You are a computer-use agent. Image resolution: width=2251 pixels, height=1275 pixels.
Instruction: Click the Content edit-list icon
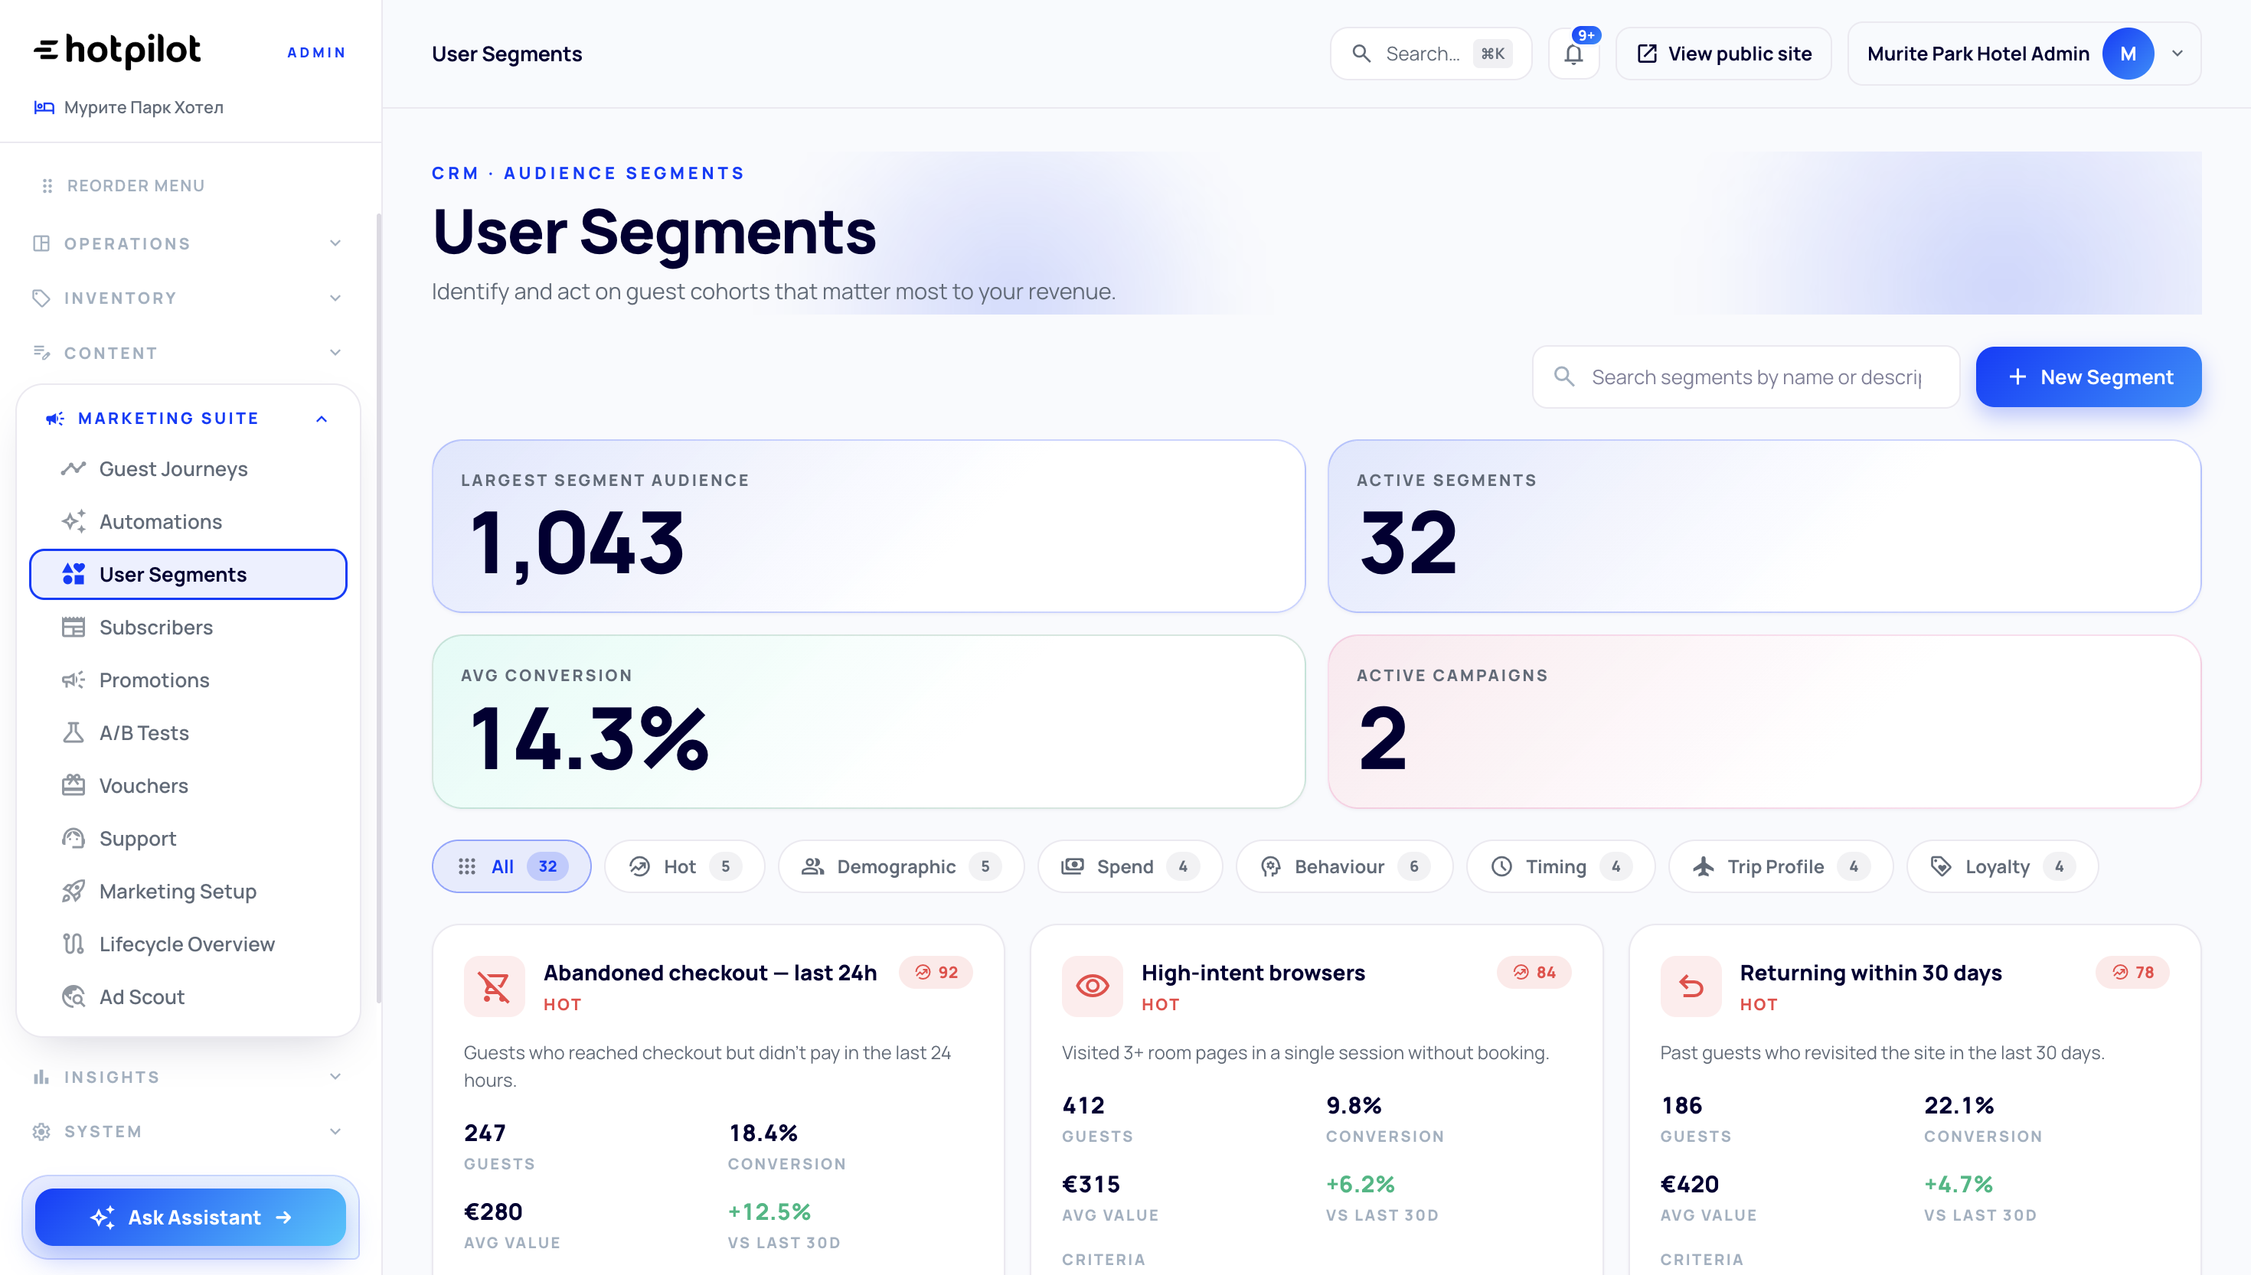pyautogui.click(x=41, y=353)
